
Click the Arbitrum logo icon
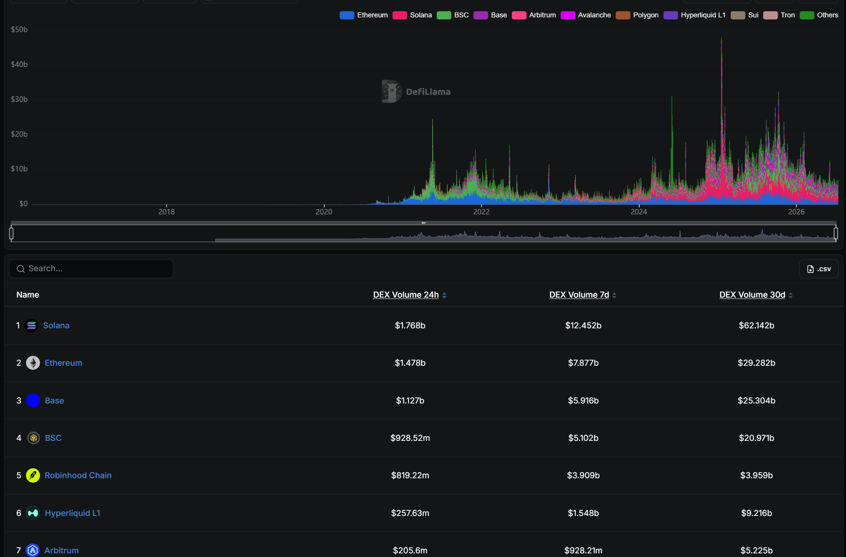(x=33, y=550)
